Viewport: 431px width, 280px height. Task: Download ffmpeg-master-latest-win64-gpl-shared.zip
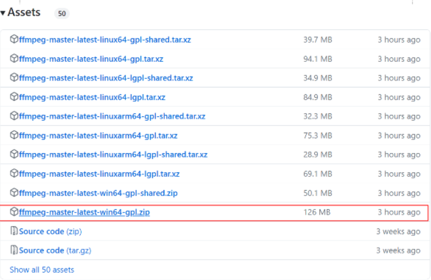(98, 193)
